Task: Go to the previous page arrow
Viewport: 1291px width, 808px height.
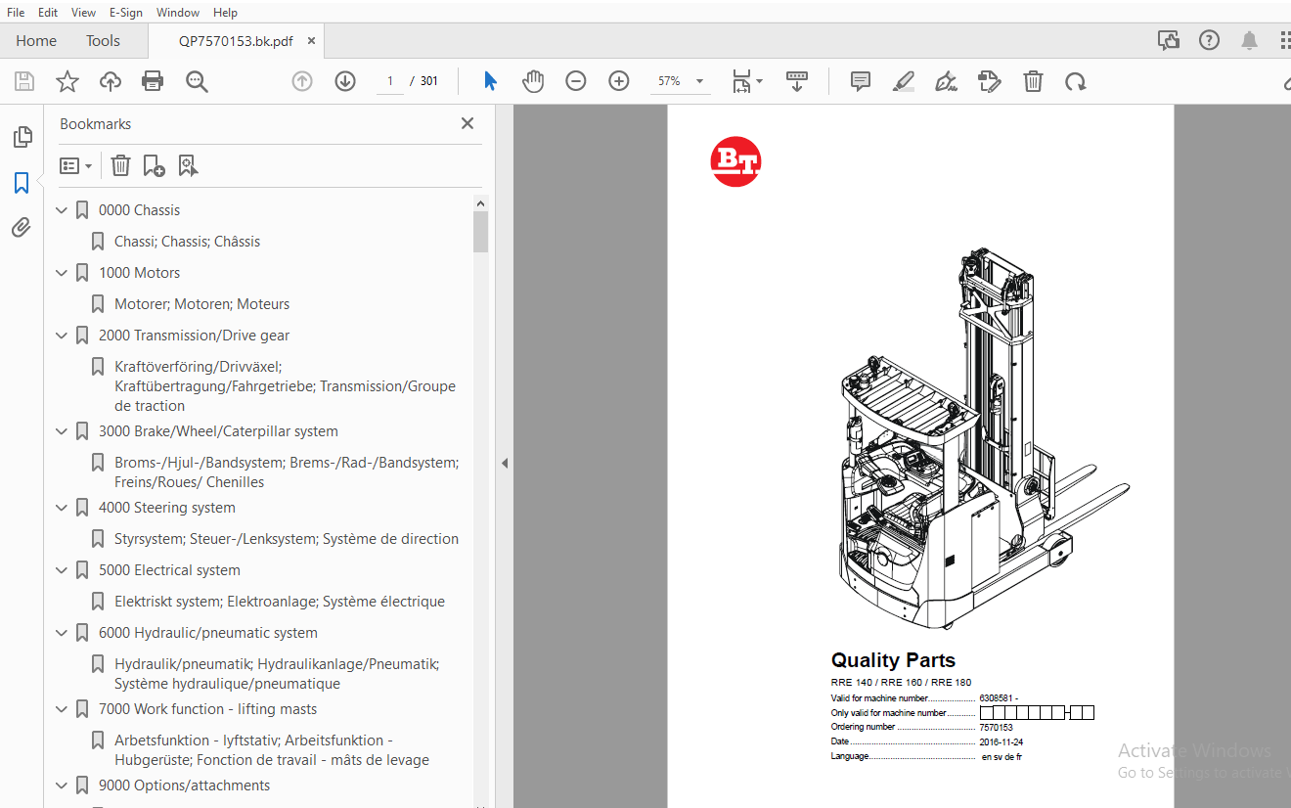Action: click(302, 81)
